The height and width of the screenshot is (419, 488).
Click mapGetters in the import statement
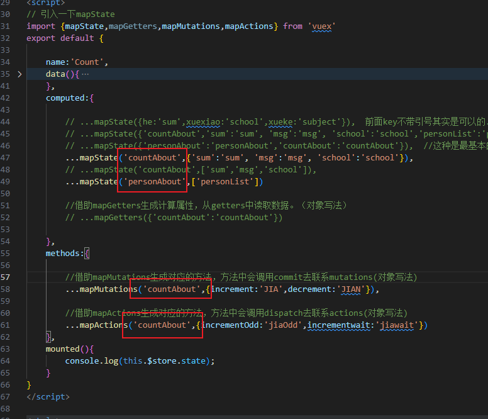click(133, 26)
